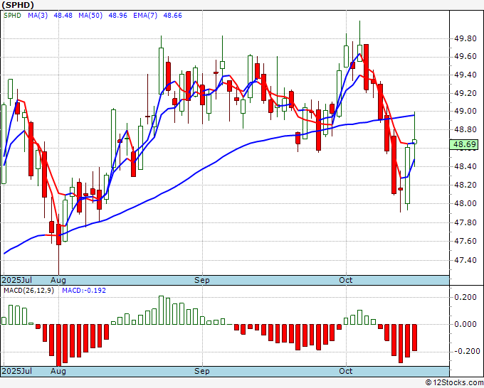
Task: Select the EMA(7) legend label
Action: click(x=145, y=16)
